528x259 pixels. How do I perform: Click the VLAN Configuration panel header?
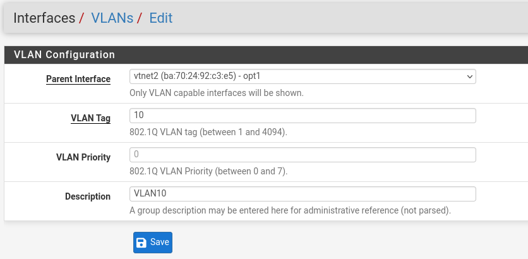tap(266, 54)
